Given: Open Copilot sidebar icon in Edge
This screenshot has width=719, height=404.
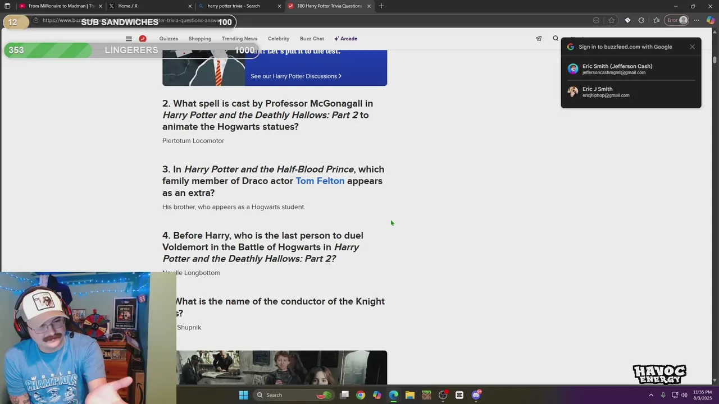Looking at the screenshot, I should click(x=711, y=20).
